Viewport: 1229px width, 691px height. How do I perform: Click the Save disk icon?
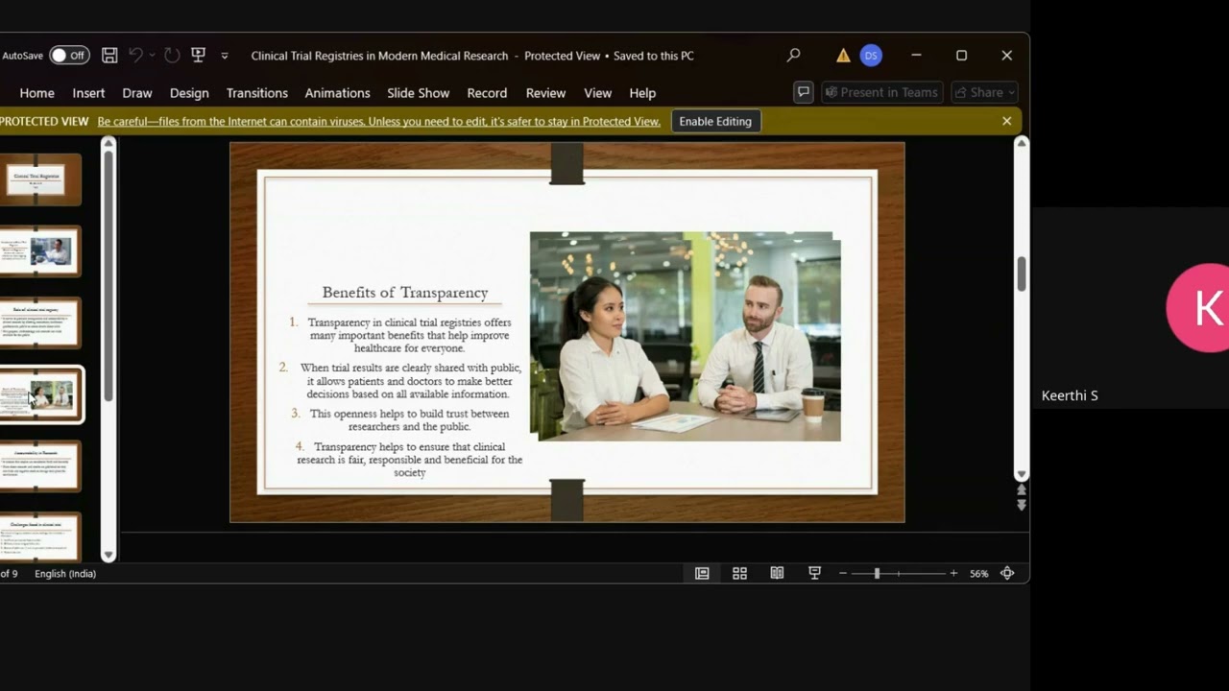109,56
